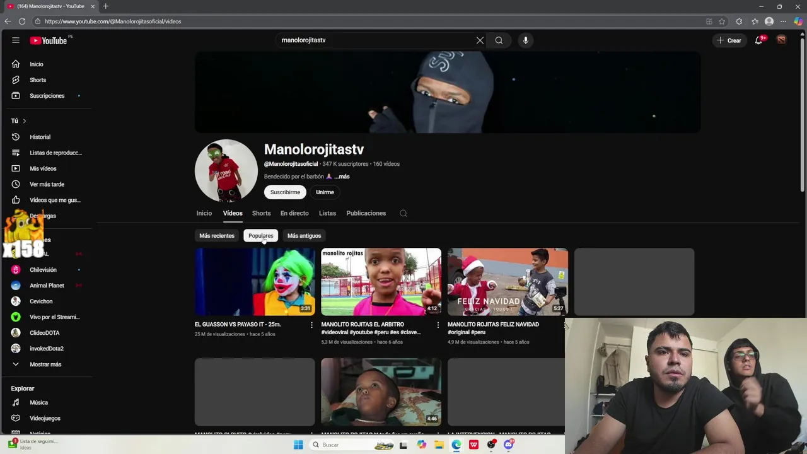Open Microsoft Edge taskbar icon
The width and height of the screenshot is (807, 454).
tap(456, 445)
